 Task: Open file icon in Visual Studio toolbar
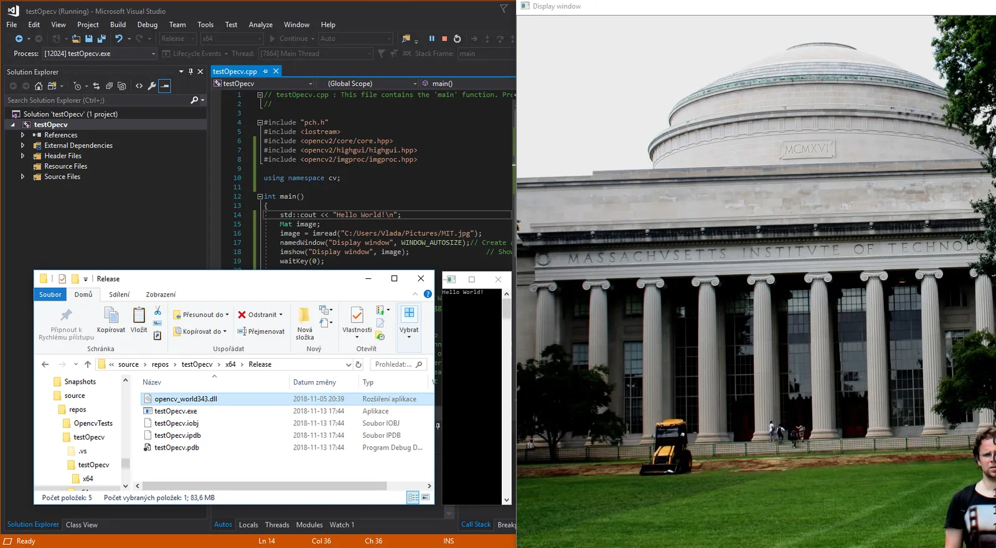(76, 39)
